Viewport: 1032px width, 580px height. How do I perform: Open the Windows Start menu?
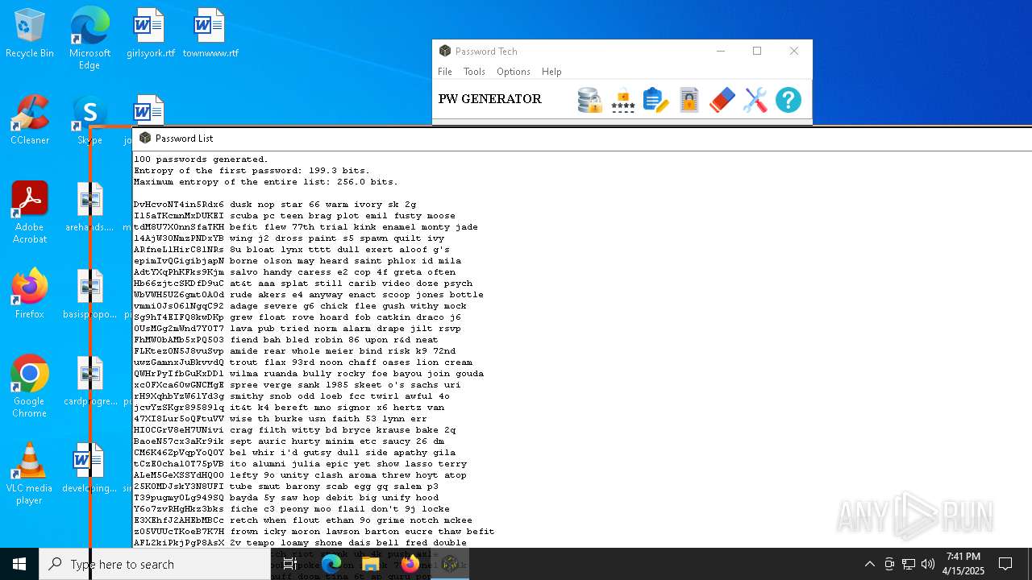point(19,564)
